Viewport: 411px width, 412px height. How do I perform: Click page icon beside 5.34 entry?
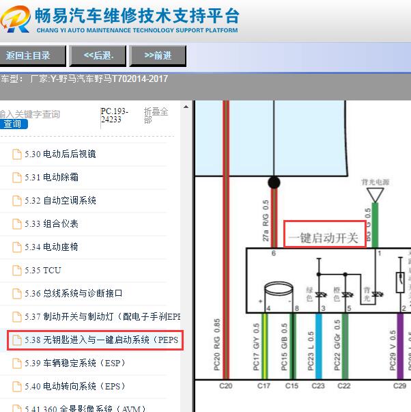click(17, 247)
